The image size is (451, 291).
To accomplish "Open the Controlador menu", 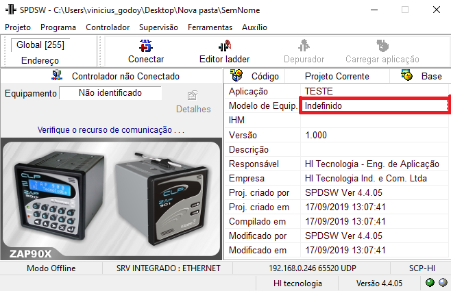I will 108,27.
